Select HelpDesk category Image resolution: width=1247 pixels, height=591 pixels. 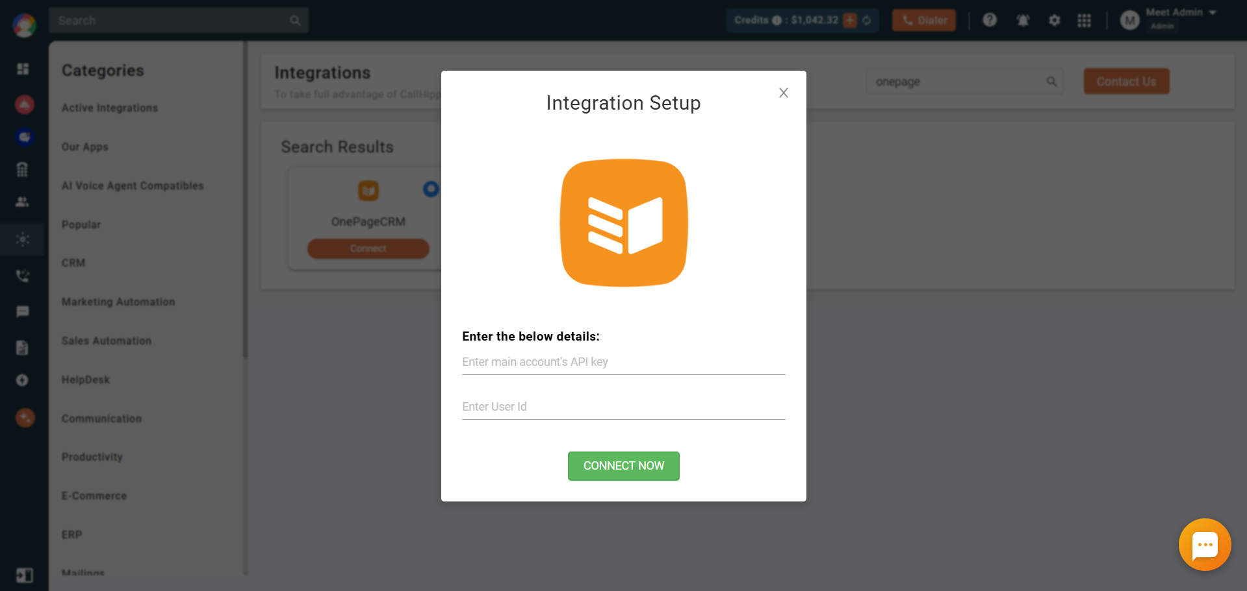pyautogui.click(x=86, y=380)
